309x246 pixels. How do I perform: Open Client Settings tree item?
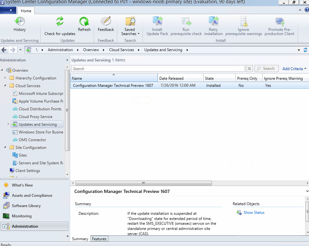pyautogui.click(x=25, y=171)
